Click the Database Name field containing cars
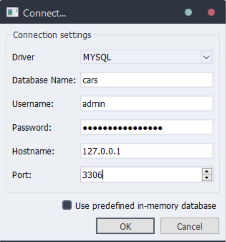The height and width of the screenshot is (242, 226). [146, 80]
